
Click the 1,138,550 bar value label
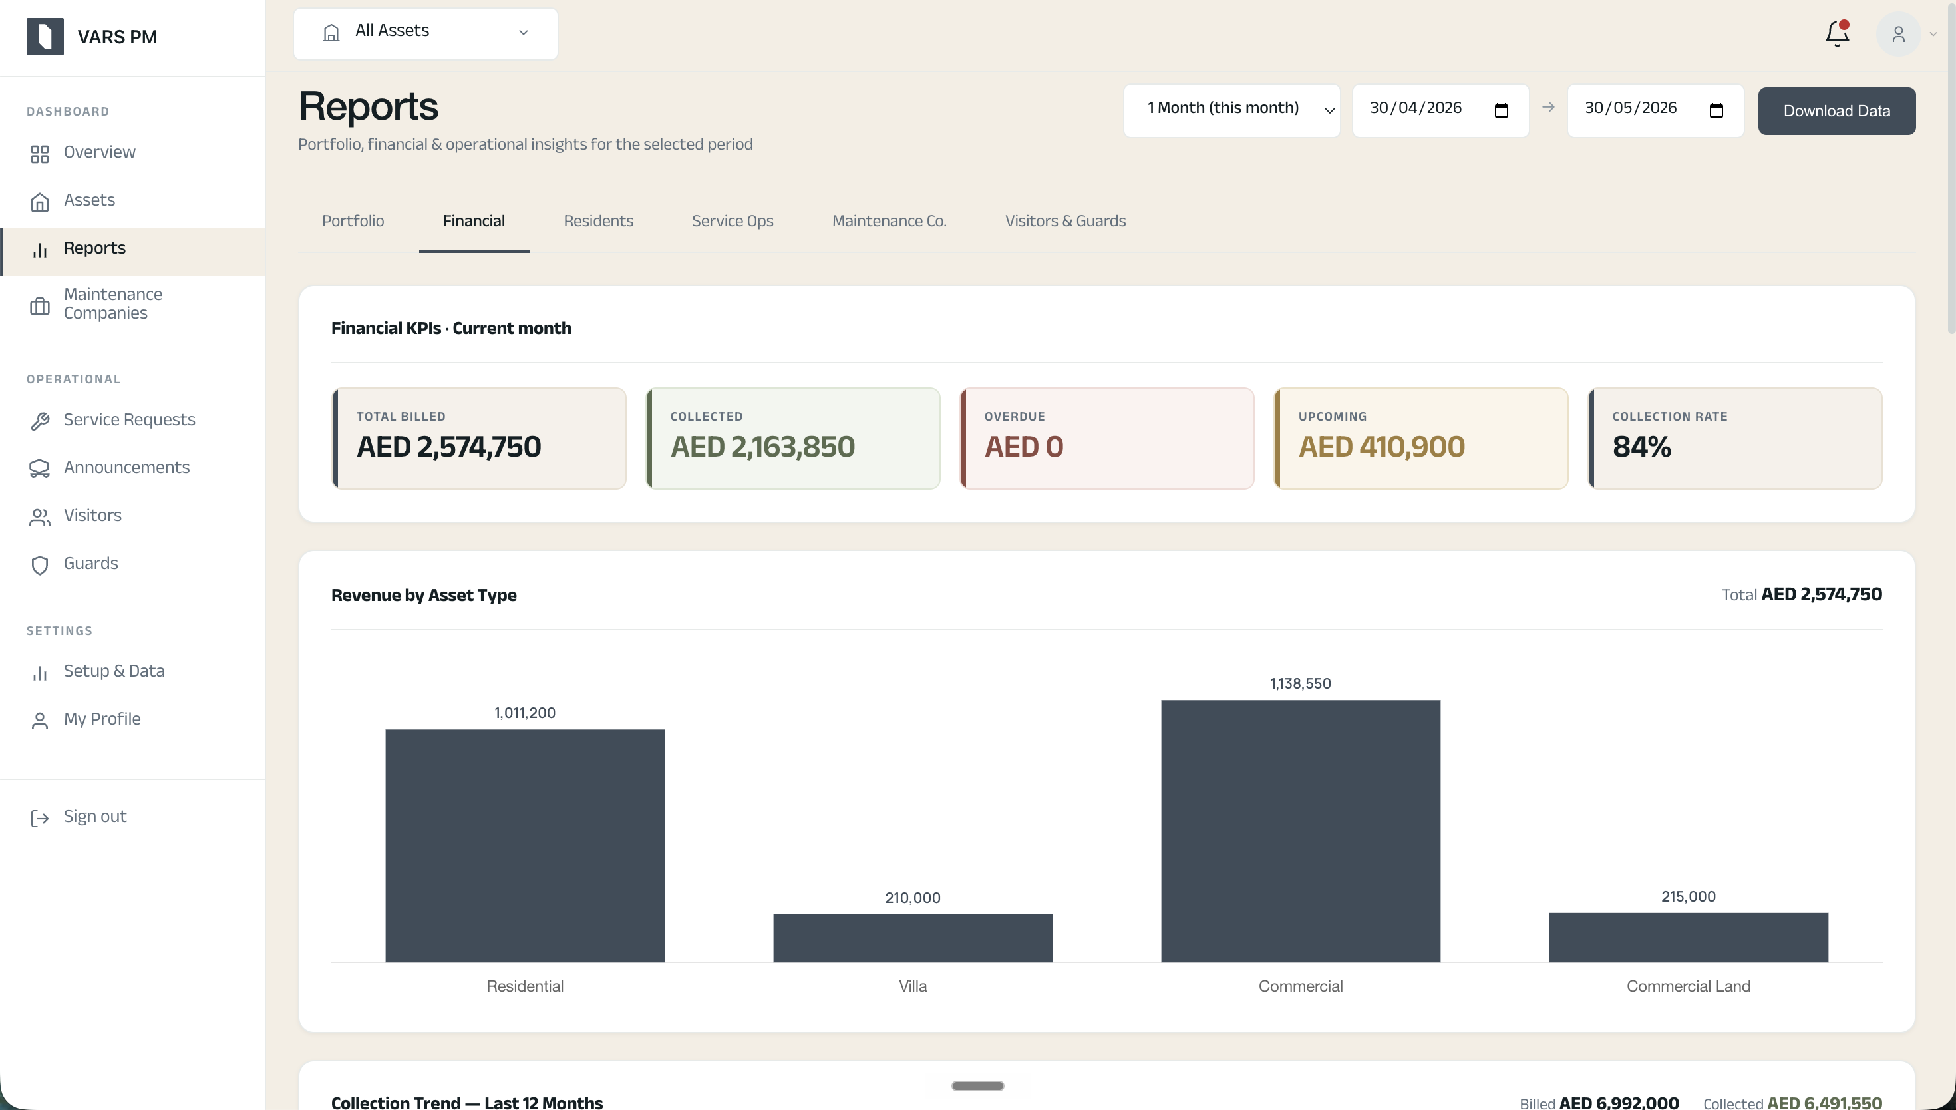1300,683
